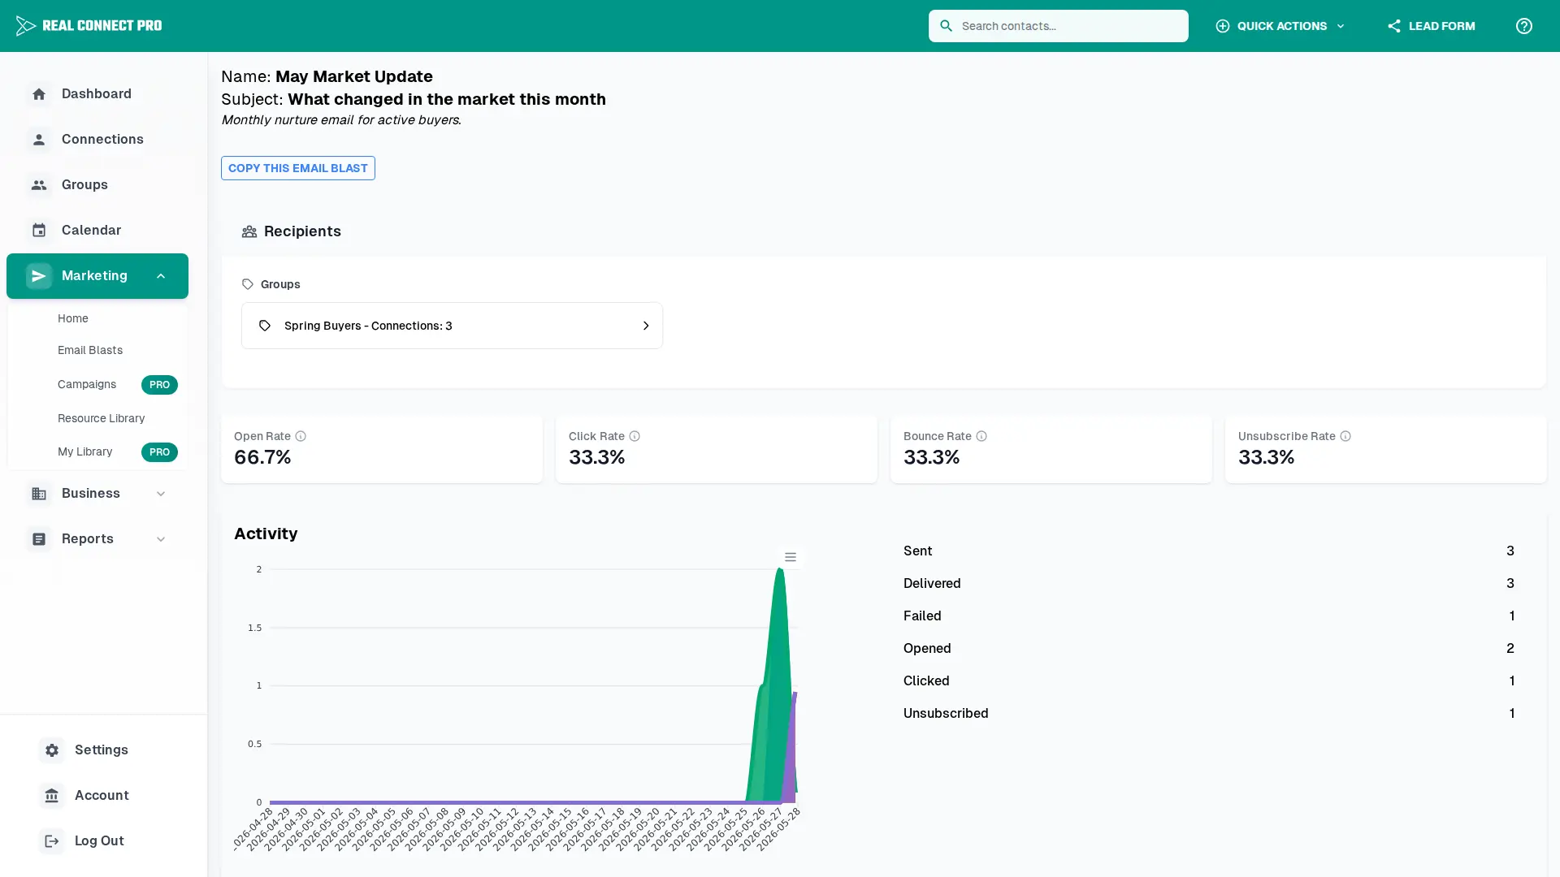Viewport: 1560px width, 877px height.
Task: Collapse the Marketing menu chevron
Action: click(x=161, y=276)
